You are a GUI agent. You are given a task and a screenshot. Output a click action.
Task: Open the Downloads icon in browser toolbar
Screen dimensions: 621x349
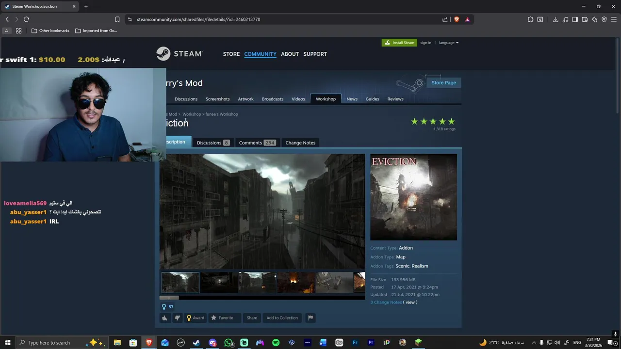tap(556, 19)
